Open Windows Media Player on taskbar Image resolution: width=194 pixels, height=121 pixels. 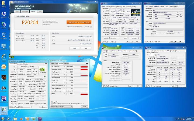(x=21, y=119)
